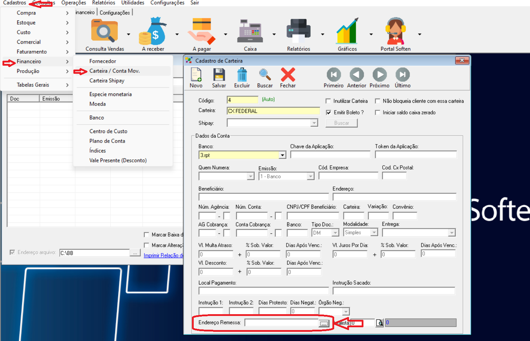530x341 pixels.
Task: Click the Sair menu item
Action: click(x=195, y=3)
